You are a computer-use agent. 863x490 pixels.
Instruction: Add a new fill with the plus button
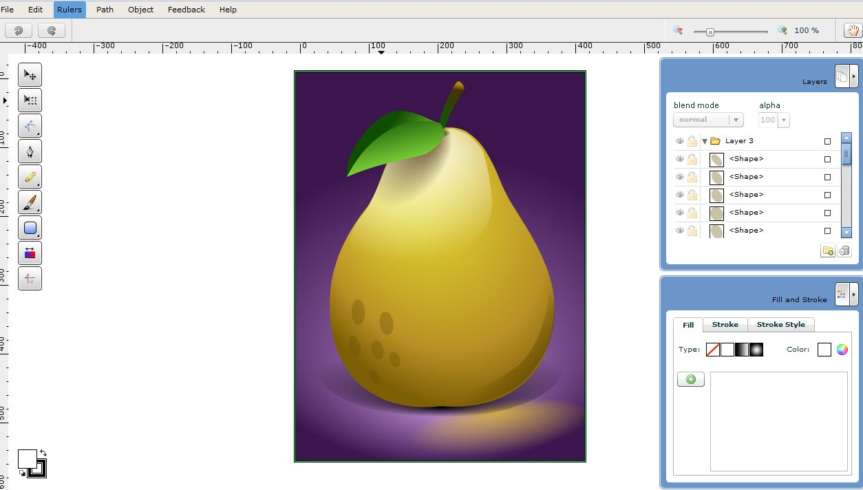click(x=690, y=379)
